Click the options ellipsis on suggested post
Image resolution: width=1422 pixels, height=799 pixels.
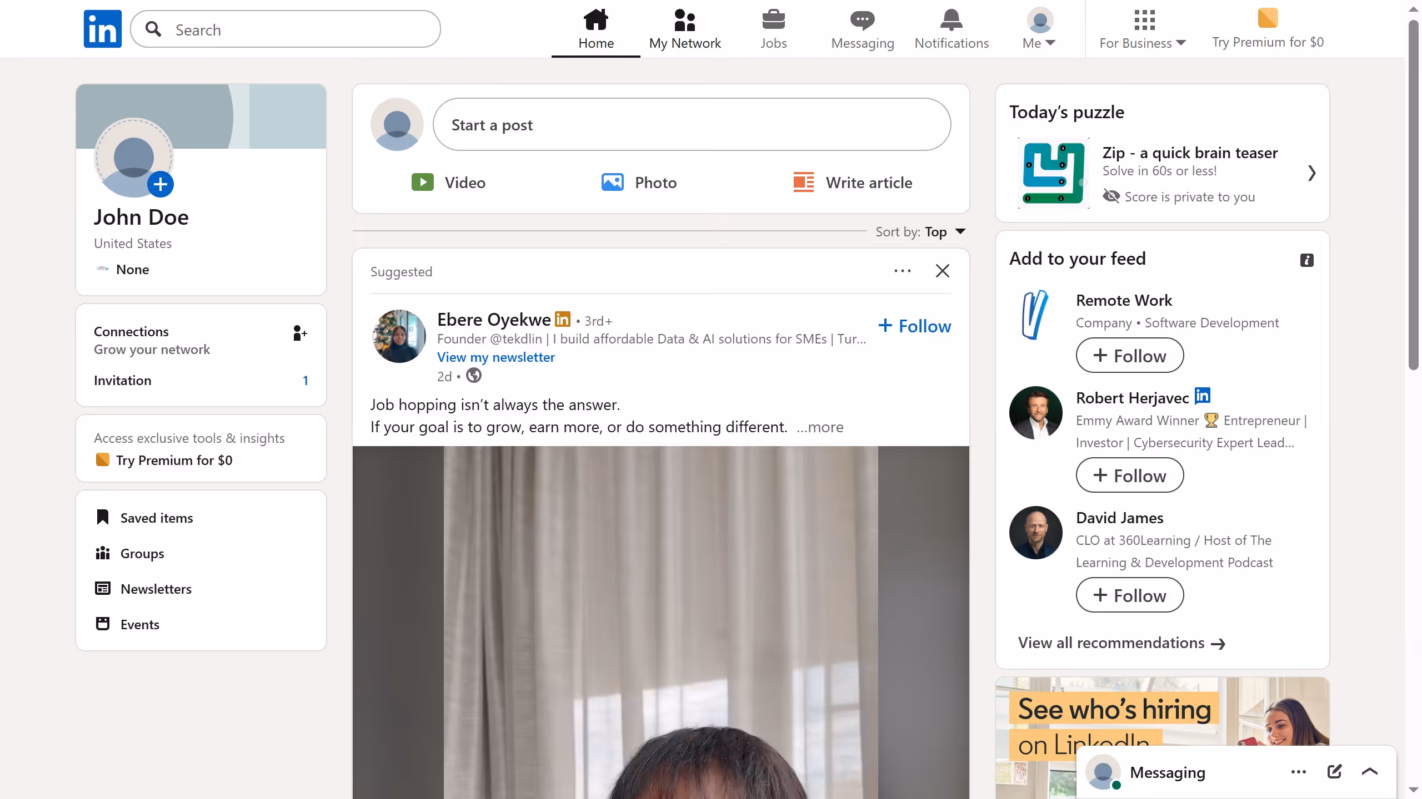tap(903, 271)
